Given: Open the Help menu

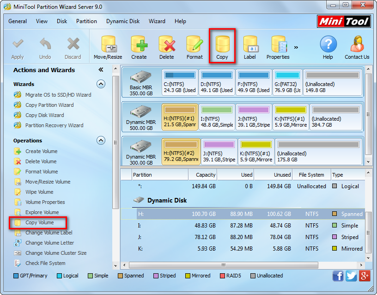Looking at the screenshot, I should pyautogui.click(x=180, y=21).
